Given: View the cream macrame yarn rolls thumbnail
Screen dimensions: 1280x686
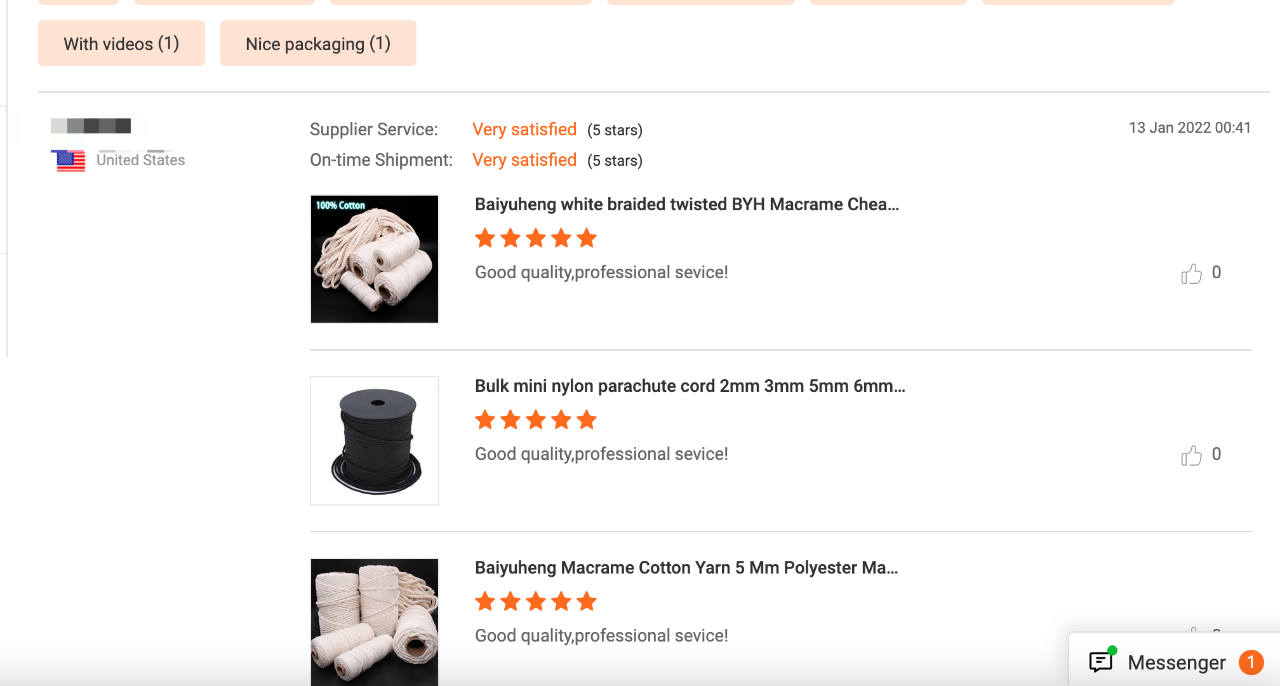Looking at the screenshot, I should point(375,621).
